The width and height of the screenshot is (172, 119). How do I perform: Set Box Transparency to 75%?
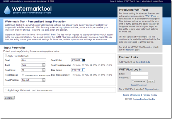coord(83,75)
